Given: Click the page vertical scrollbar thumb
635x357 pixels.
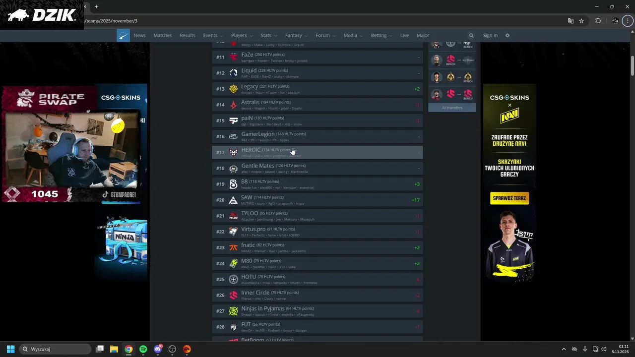Looking at the screenshot, I should (x=632, y=66).
